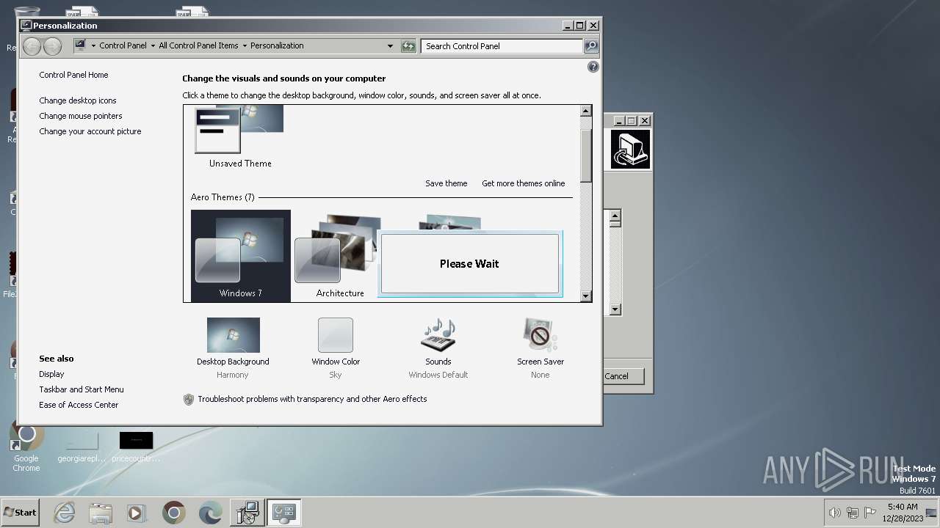Open Microsoft Edge from the taskbar

coord(210,513)
